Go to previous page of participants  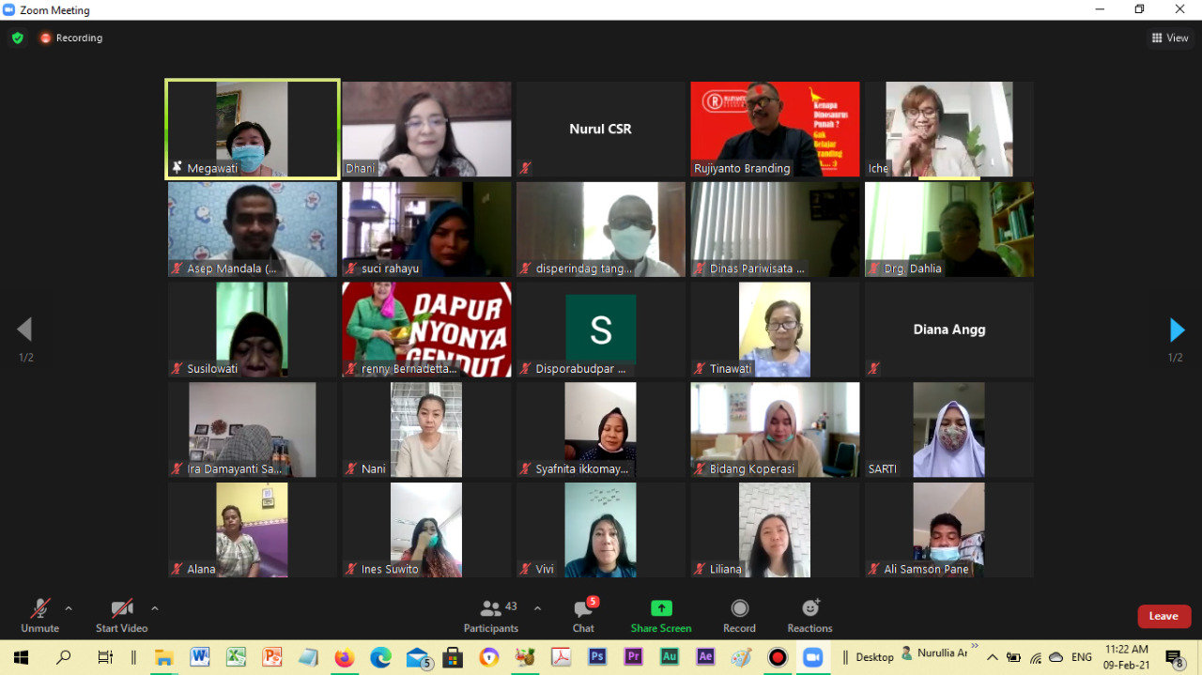click(x=24, y=330)
